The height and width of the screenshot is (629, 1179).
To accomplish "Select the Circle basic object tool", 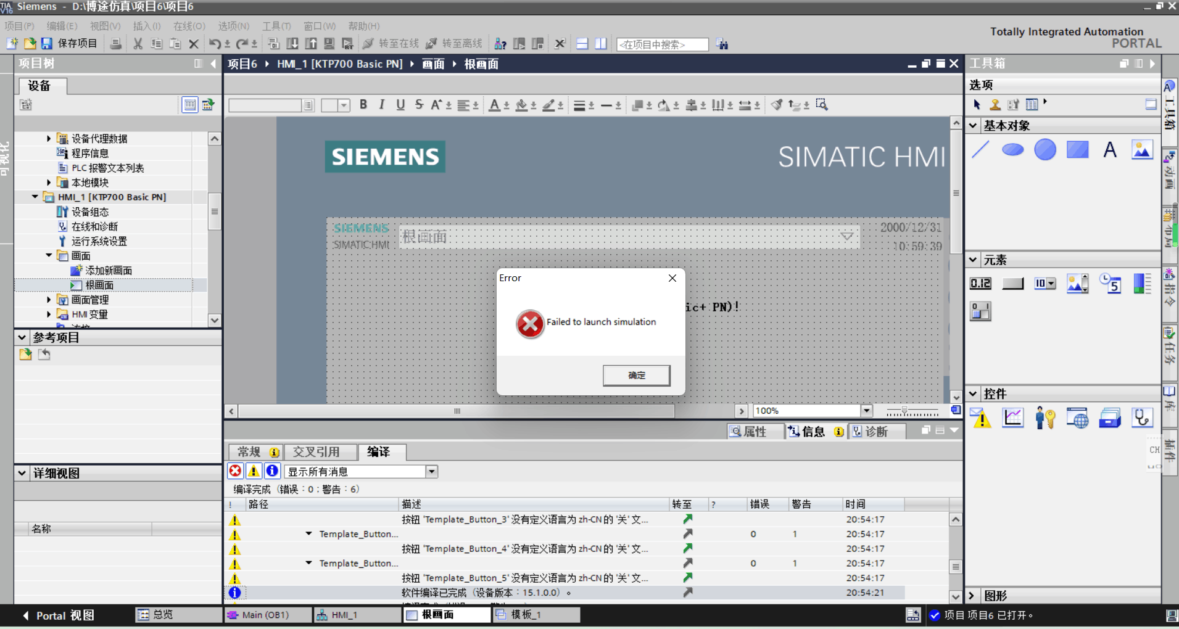I will [1045, 150].
